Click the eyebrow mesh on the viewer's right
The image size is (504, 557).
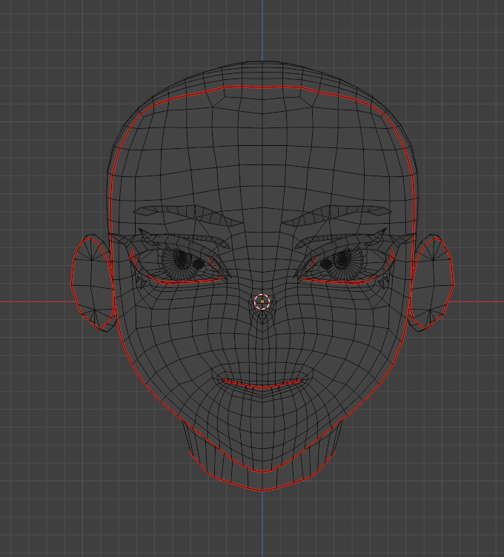[x=337, y=216]
